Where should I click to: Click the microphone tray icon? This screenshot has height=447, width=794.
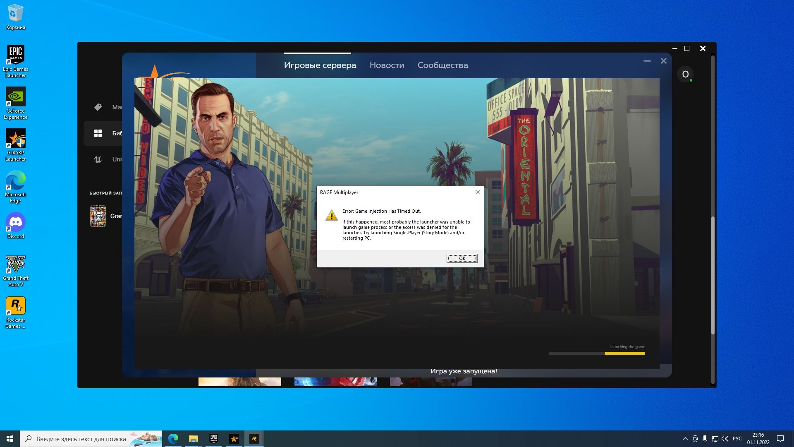pyautogui.click(x=705, y=439)
